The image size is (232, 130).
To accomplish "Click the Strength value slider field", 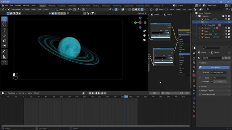I will (220, 82).
